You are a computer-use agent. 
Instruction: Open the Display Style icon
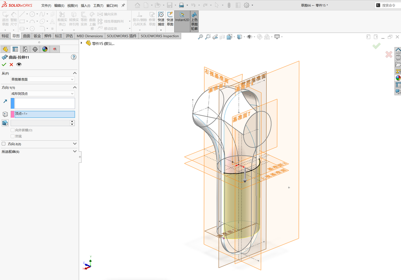[x=239, y=37]
